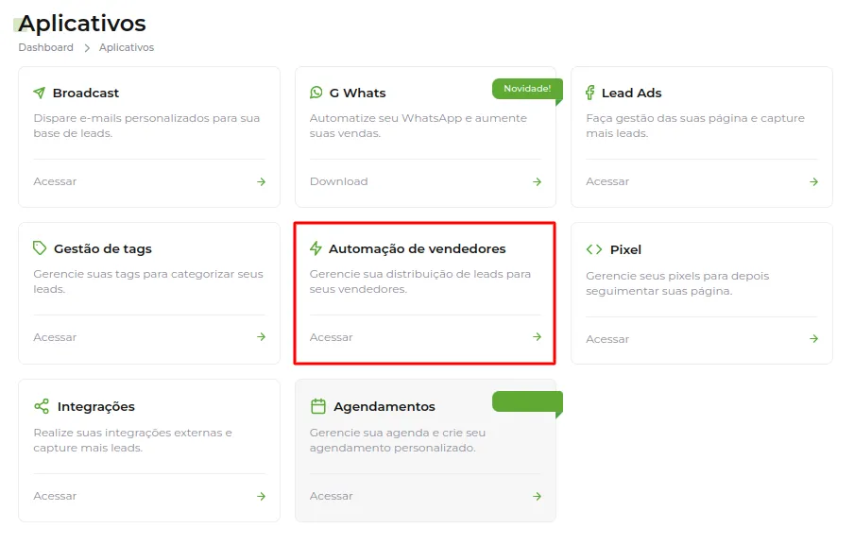This screenshot has height=545, width=854.
Task: Open Acessar link in Pixel card
Action: pyautogui.click(x=607, y=339)
